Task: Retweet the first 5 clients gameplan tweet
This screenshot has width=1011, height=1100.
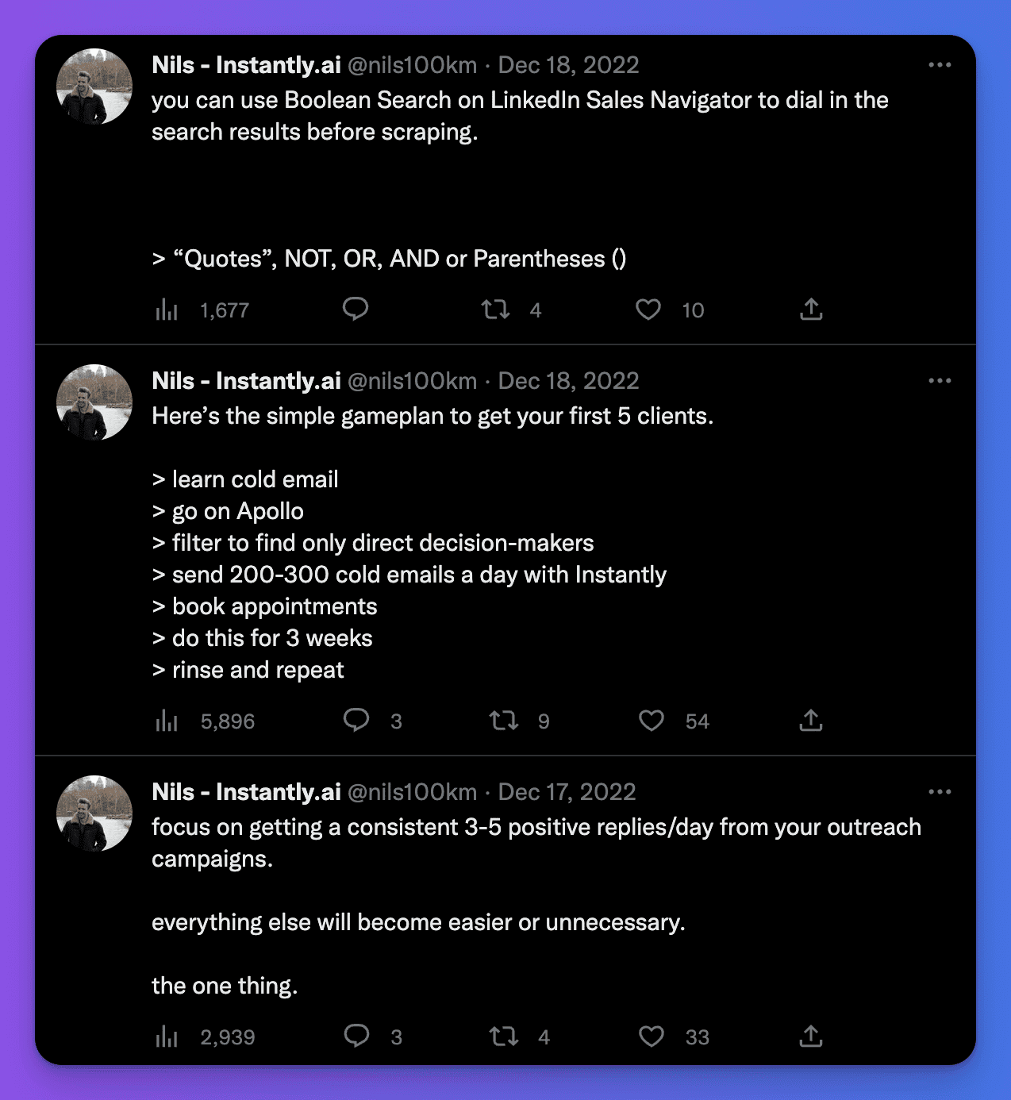Action: pyautogui.click(x=504, y=721)
